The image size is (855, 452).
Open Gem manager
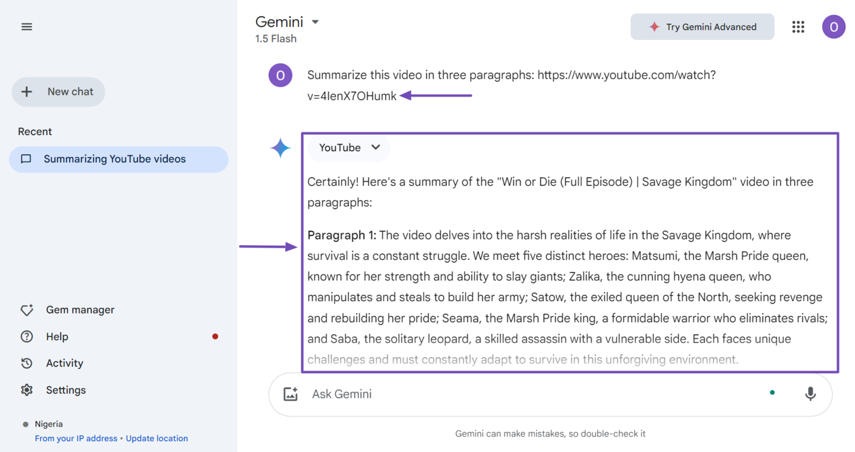coord(80,310)
